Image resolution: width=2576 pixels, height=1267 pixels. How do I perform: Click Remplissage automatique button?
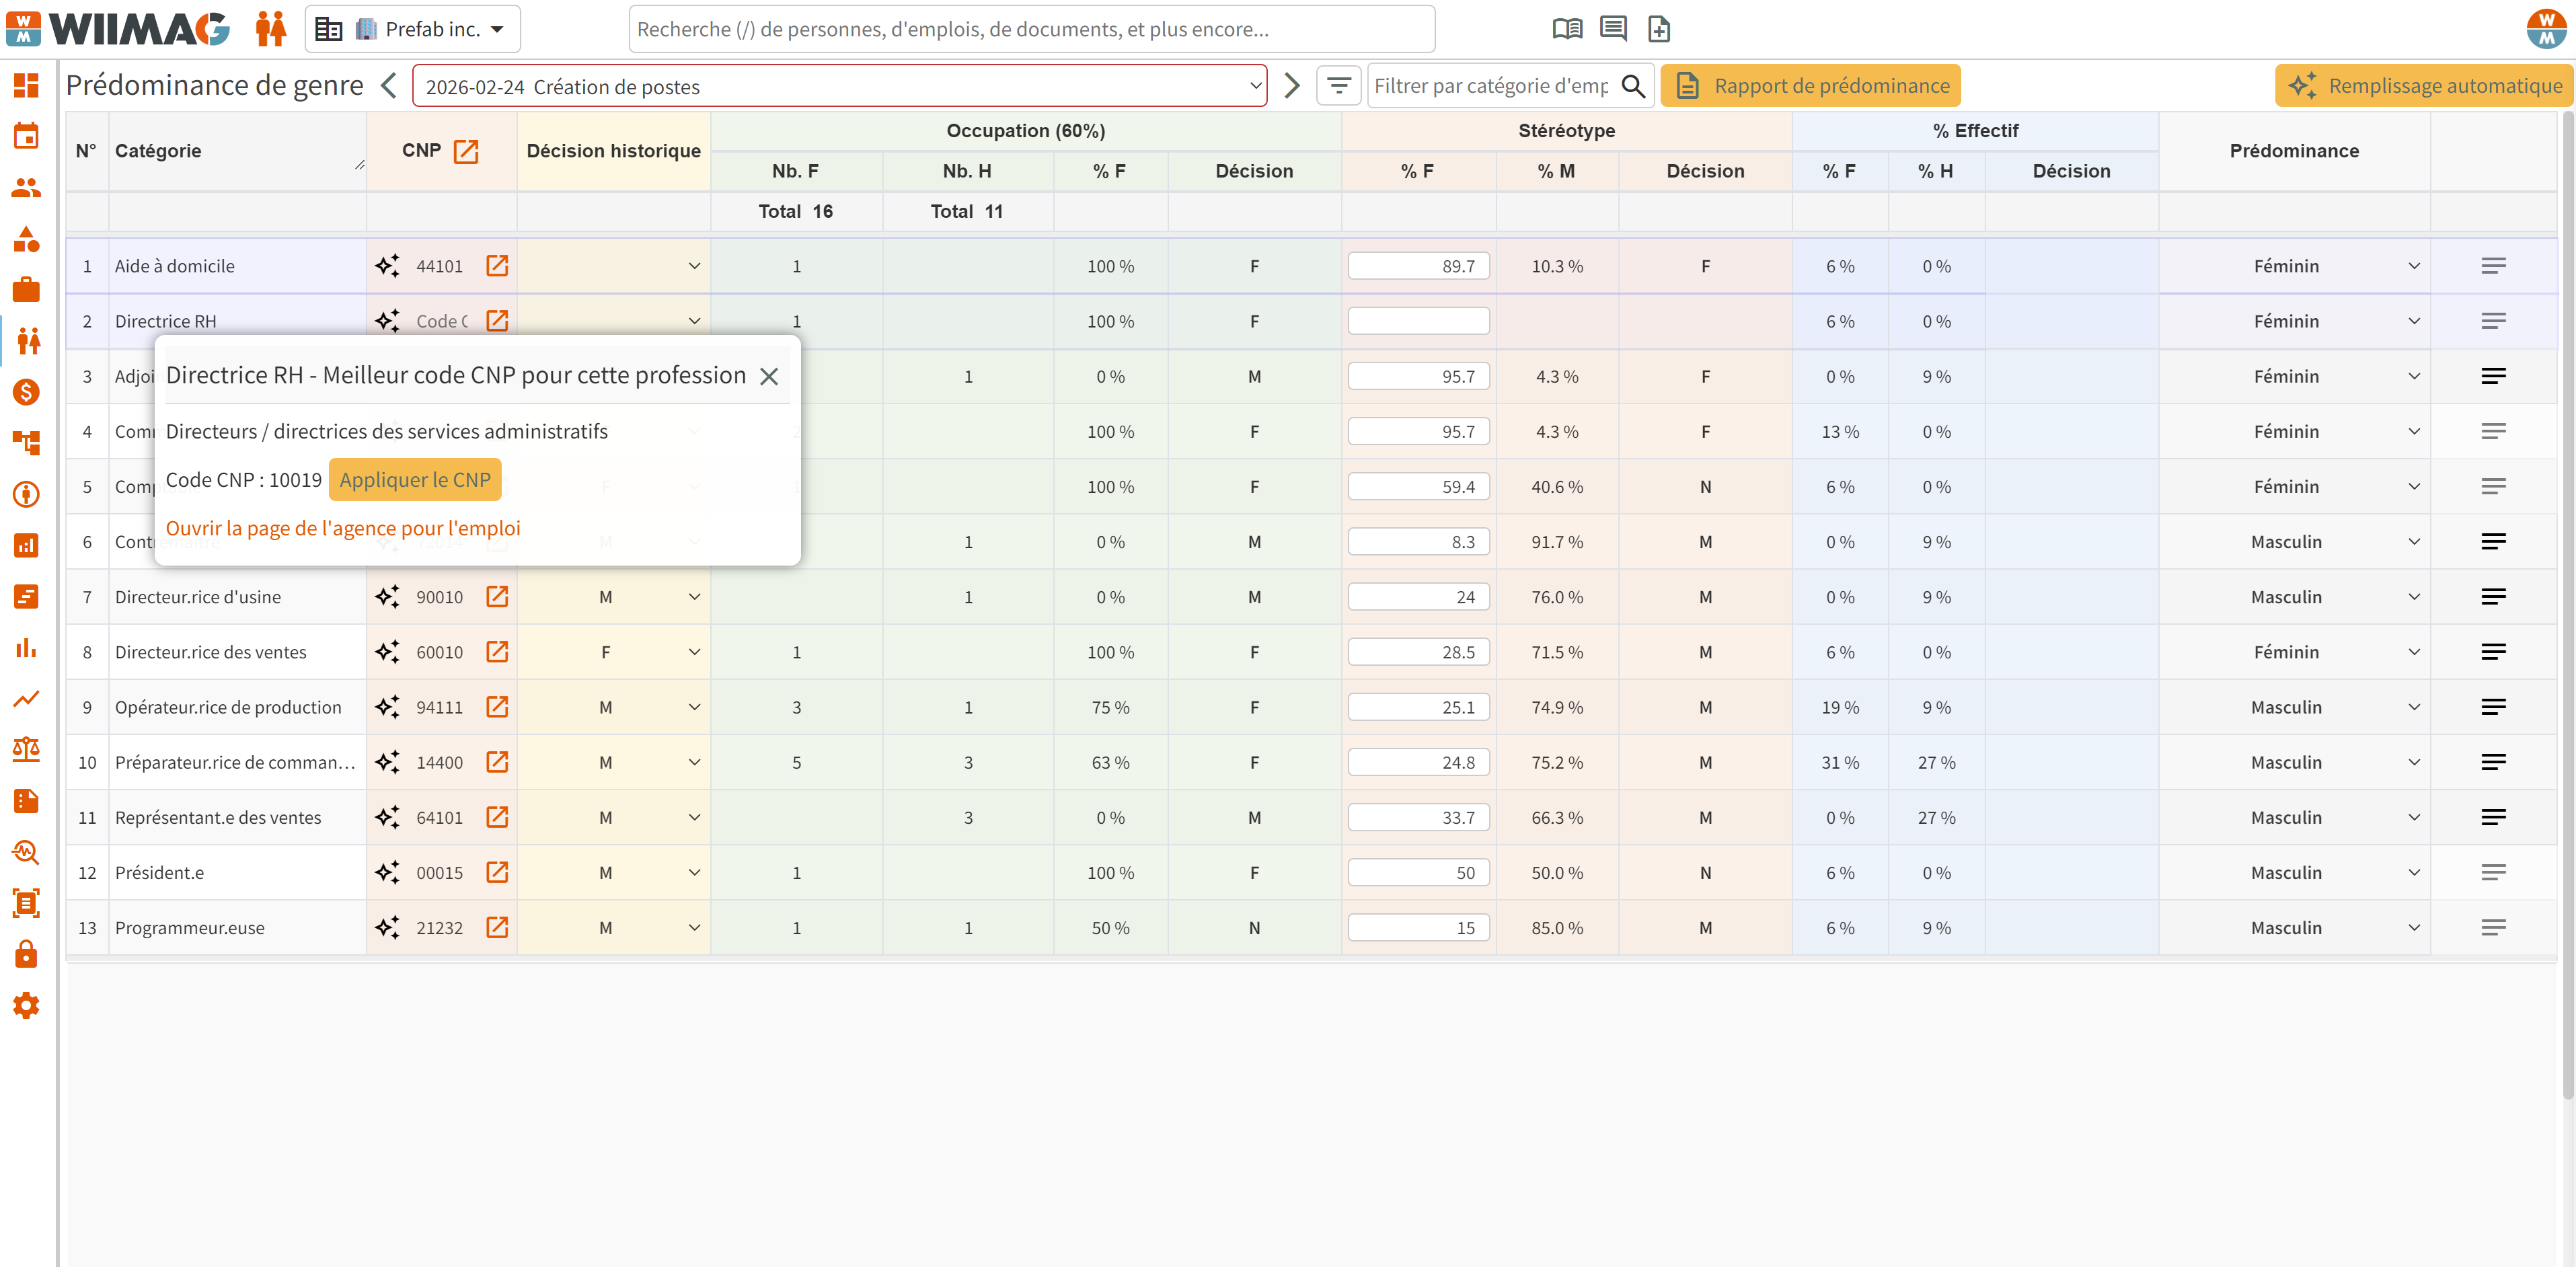tap(2424, 86)
